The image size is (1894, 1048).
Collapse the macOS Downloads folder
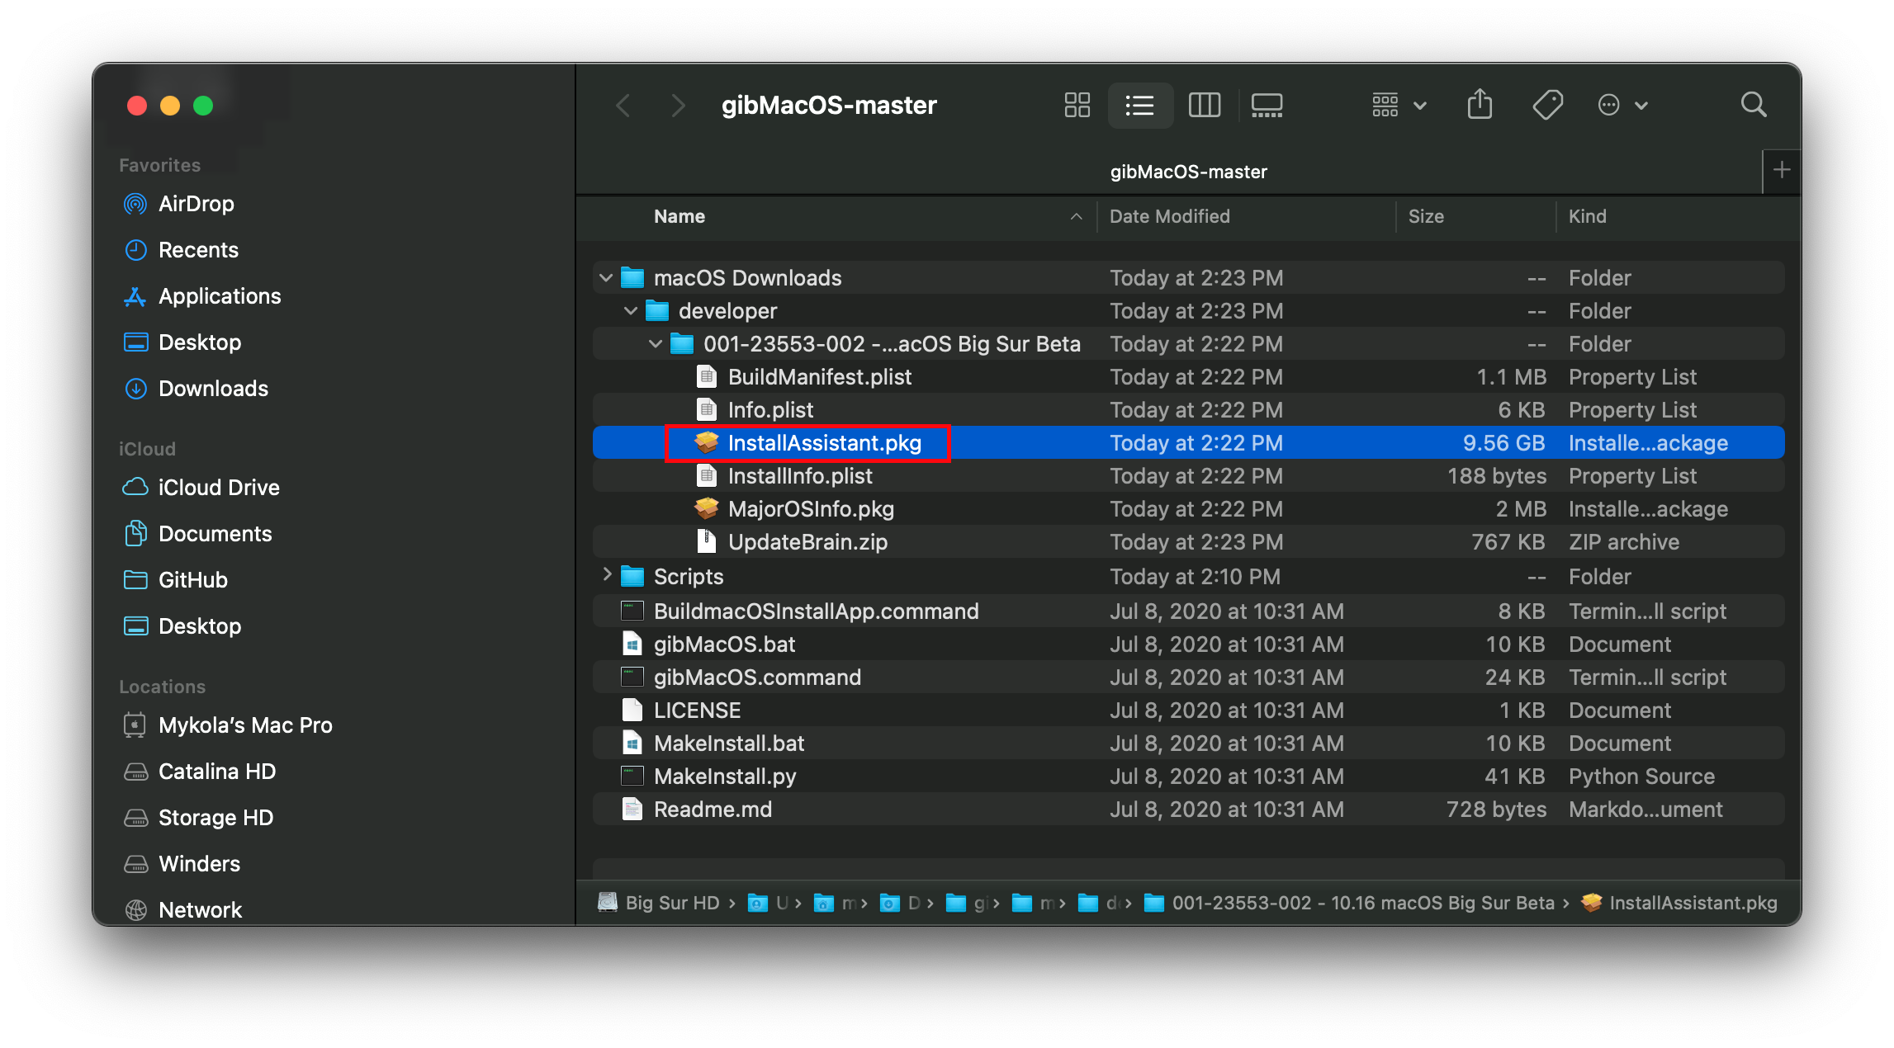tap(606, 278)
